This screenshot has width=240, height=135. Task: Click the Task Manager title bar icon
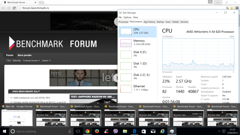click(120, 13)
